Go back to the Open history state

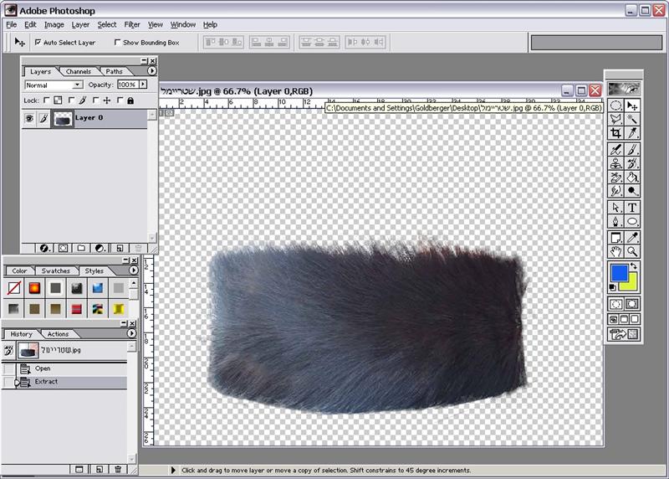click(x=43, y=368)
